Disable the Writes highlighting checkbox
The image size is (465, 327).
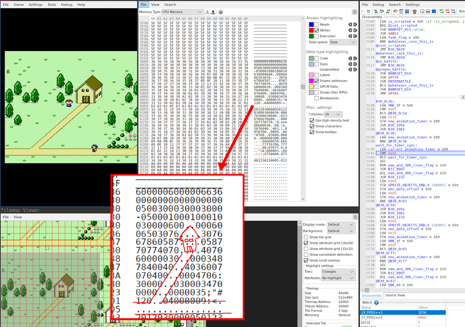317,30
